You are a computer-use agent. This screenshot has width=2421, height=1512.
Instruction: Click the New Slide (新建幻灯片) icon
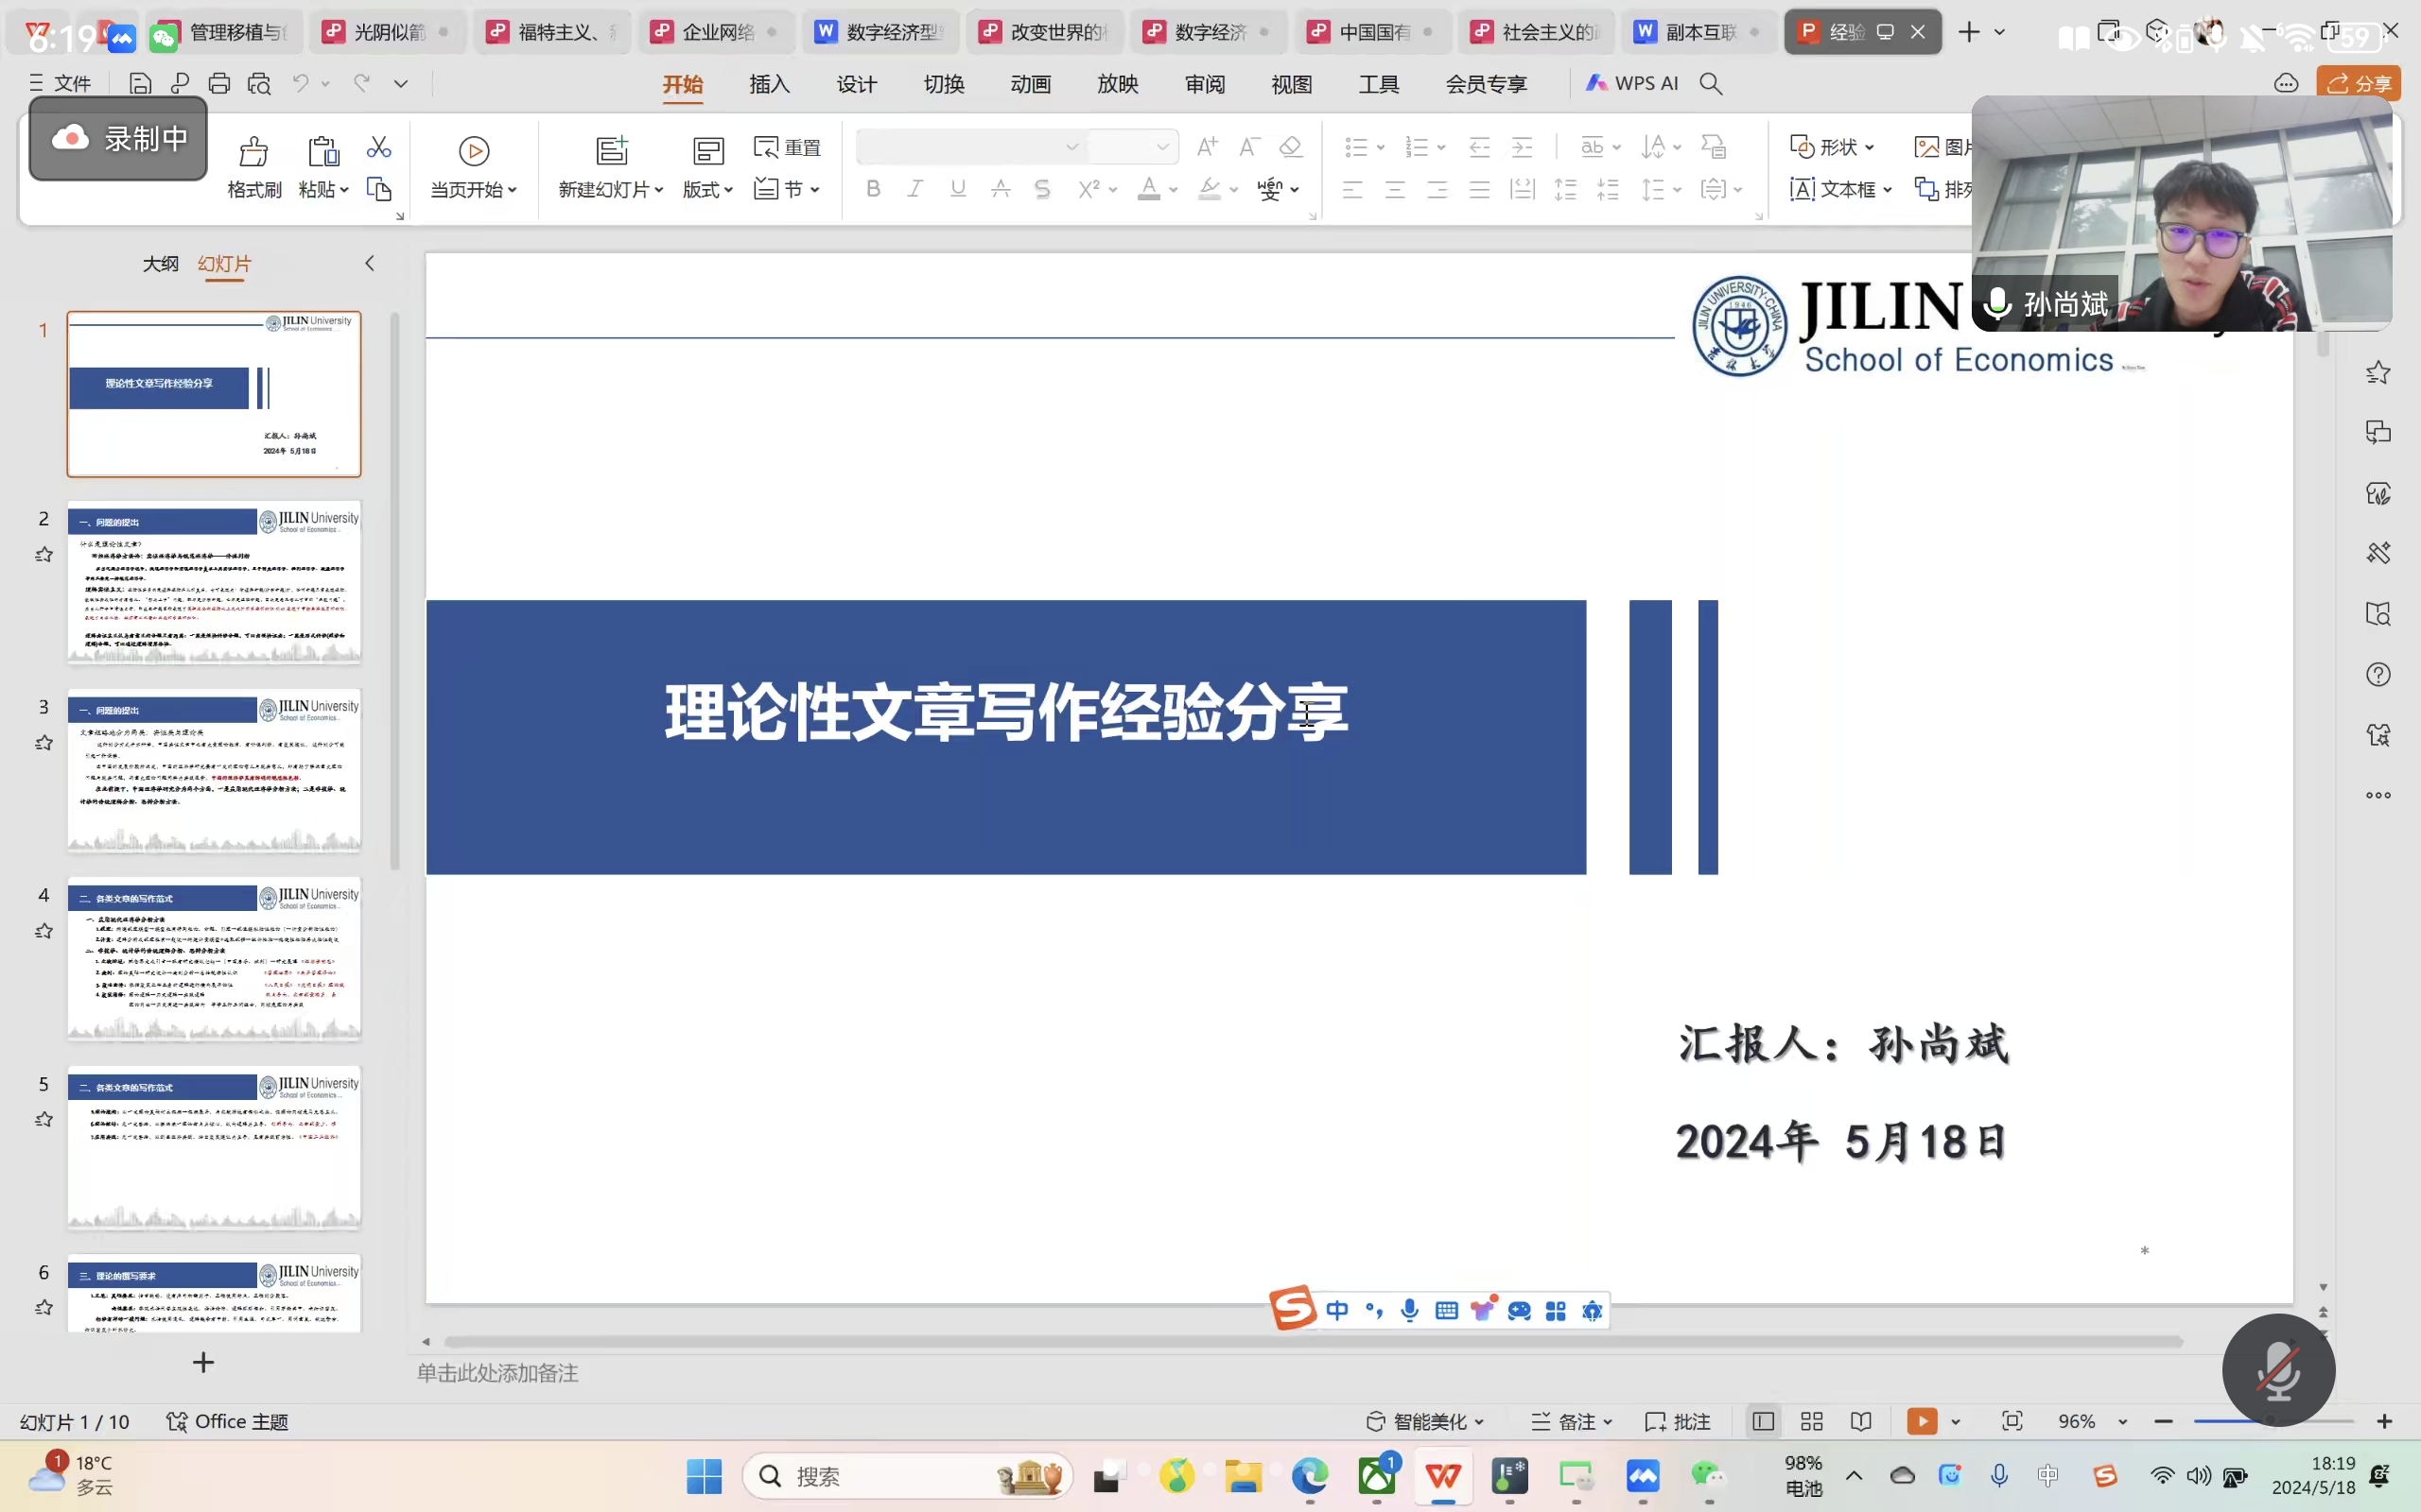click(x=611, y=151)
